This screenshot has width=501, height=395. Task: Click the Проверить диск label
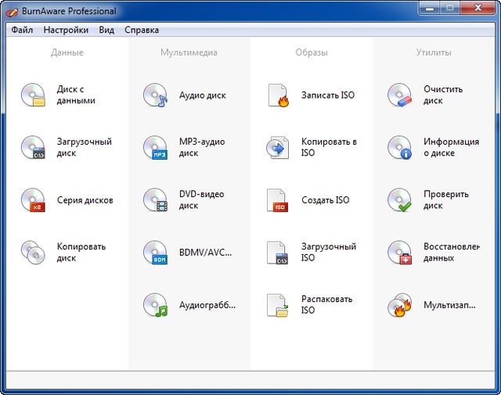(445, 200)
